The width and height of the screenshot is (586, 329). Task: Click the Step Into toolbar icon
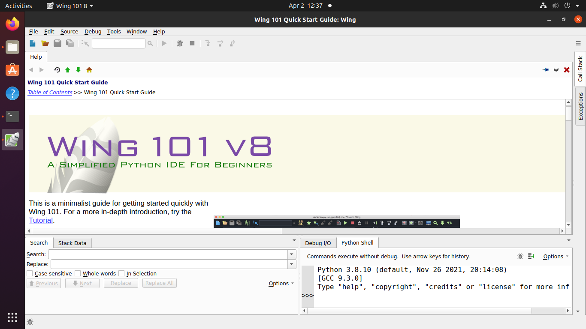point(208,43)
